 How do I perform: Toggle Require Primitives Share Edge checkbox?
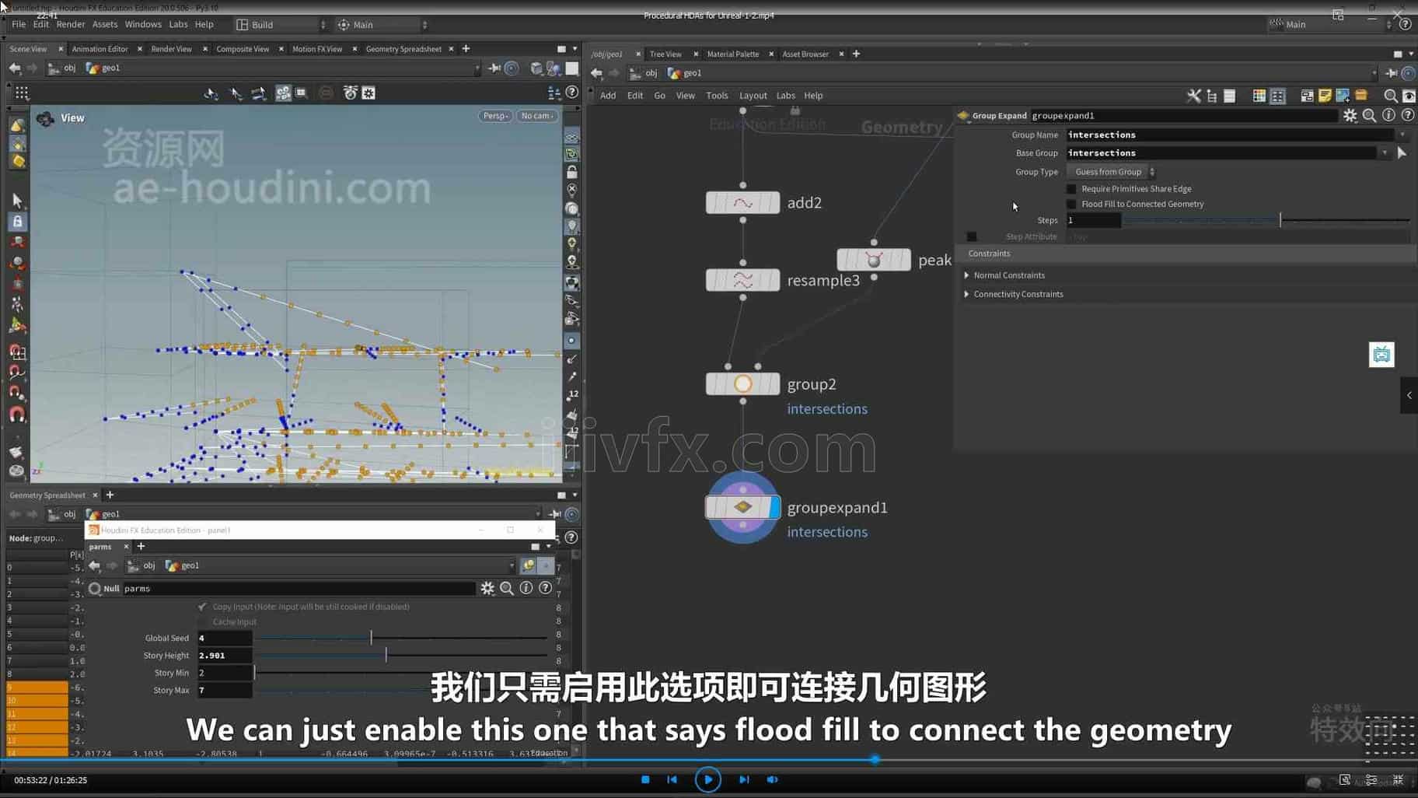point(1071,189)
